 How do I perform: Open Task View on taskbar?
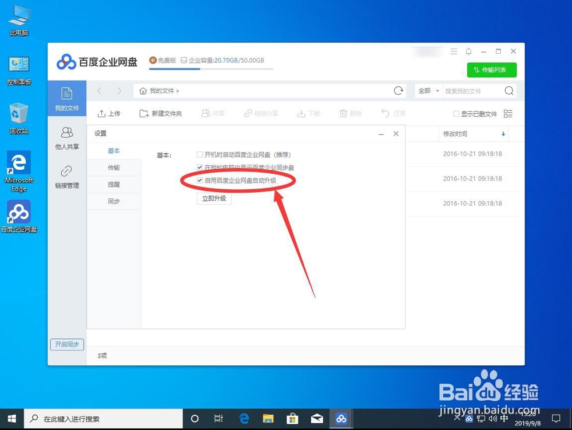tap(219, 419)
